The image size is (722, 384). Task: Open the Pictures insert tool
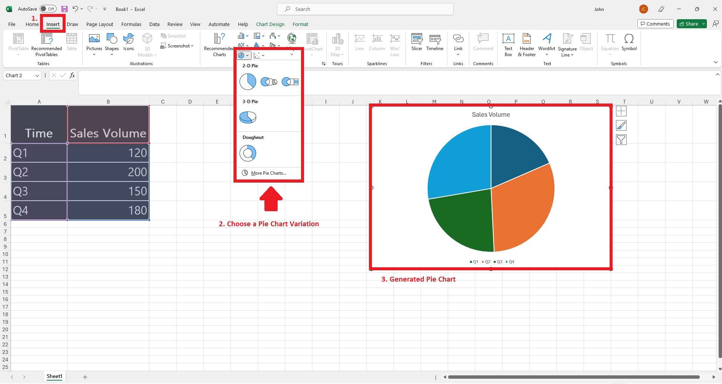[94, 43]
